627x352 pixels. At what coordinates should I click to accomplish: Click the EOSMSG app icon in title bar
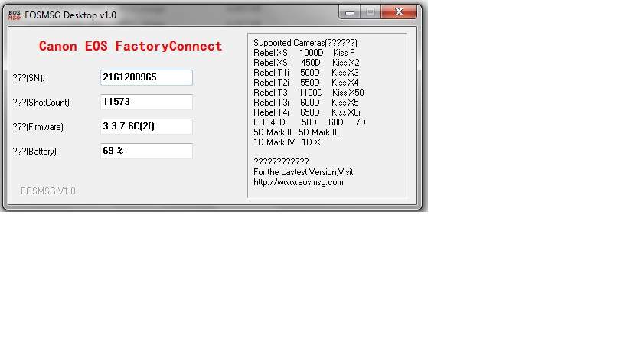click(15, 13)
